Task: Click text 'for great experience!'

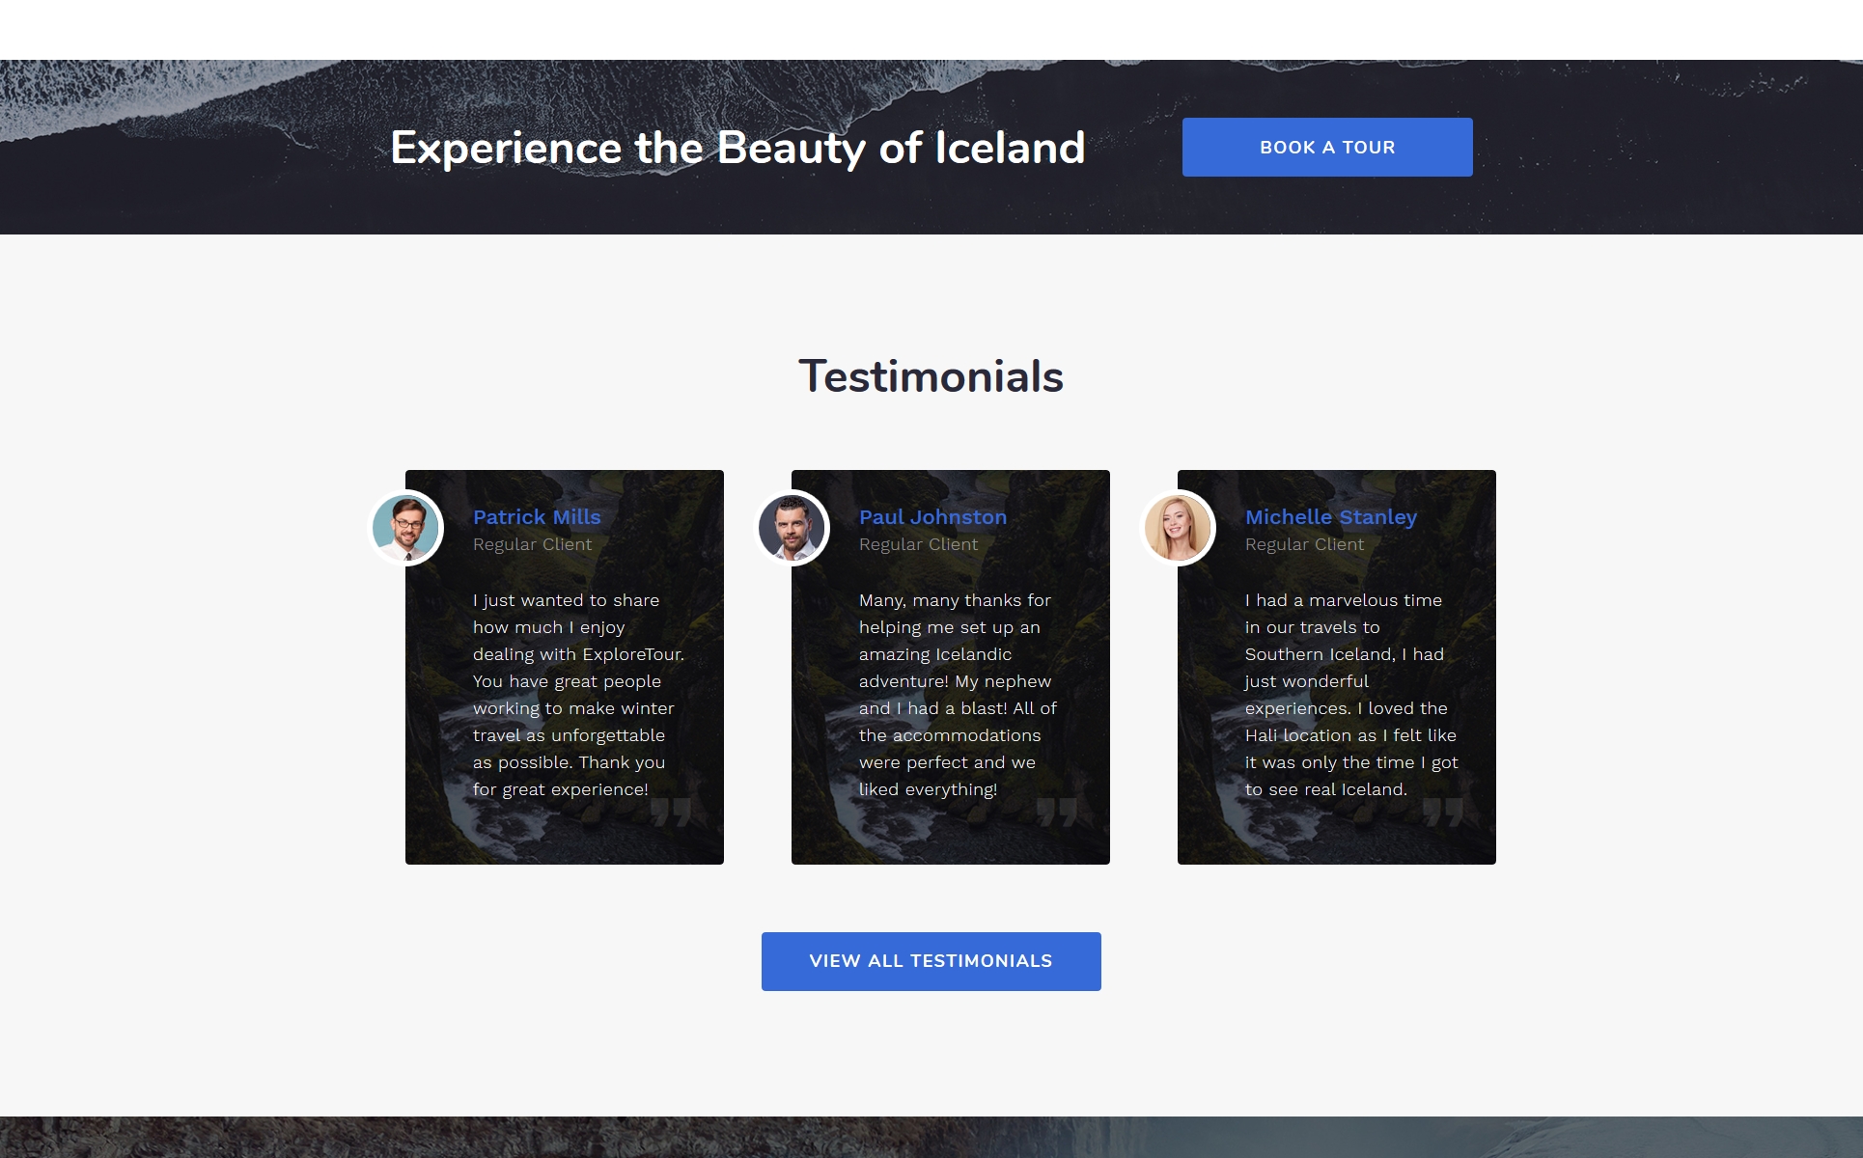Action: 560,789
